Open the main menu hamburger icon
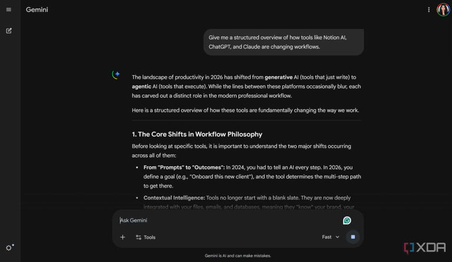The image size is (452, 262). (9, 9)
